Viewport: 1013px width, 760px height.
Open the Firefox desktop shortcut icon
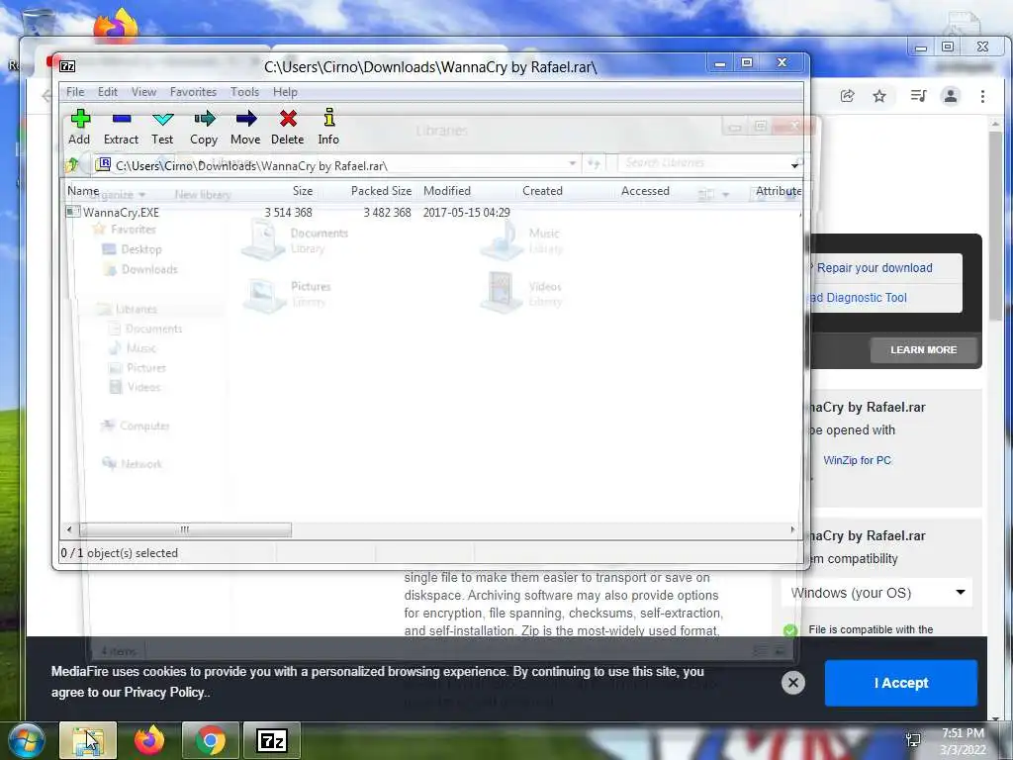116,27
